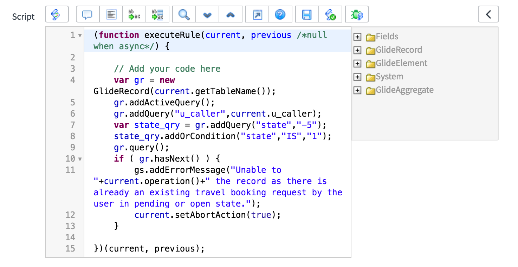Image resolution: width=518 pixels, height=267 pixels.
Task: Fold code at line 1 arrow
Action: point(80,35)
